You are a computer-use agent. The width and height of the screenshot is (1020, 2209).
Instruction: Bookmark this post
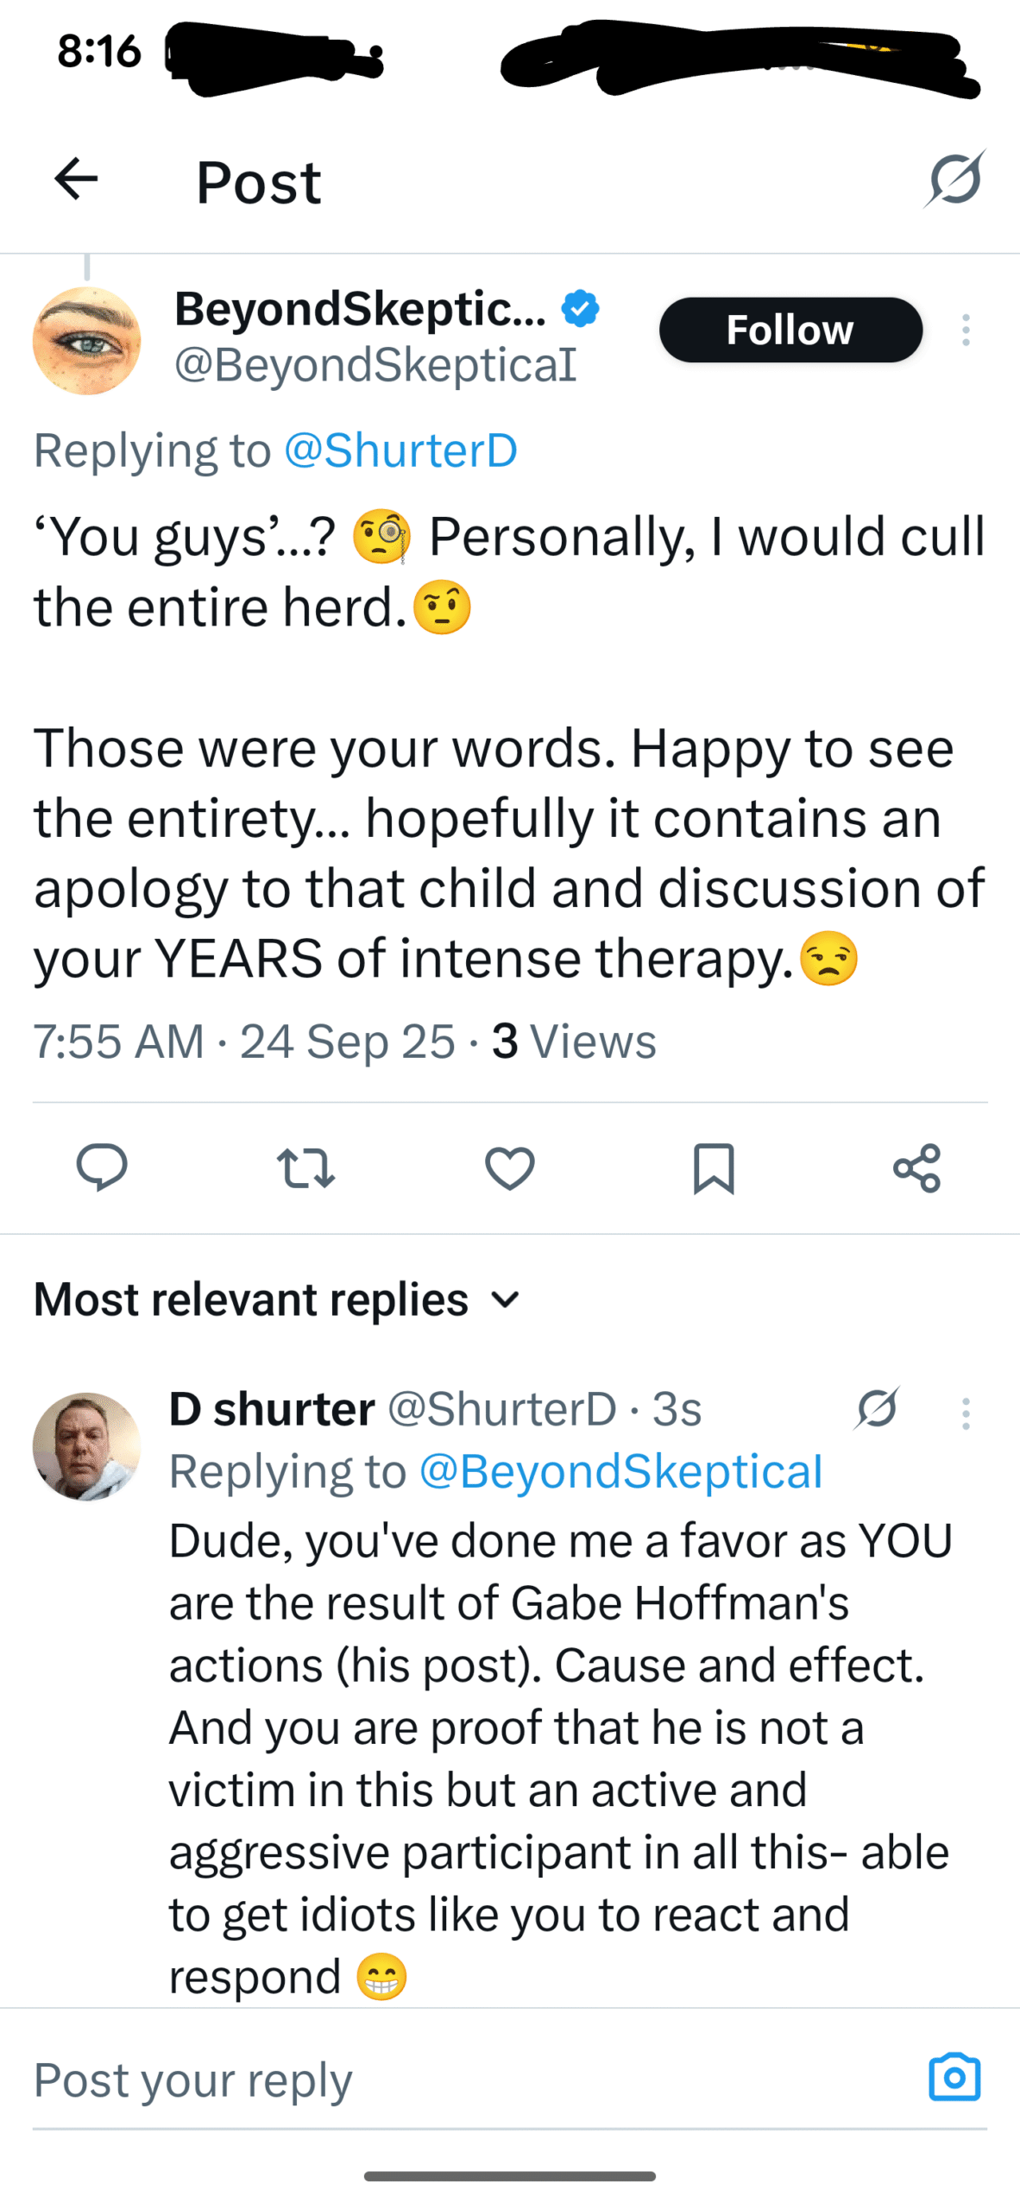(714, 1168)
